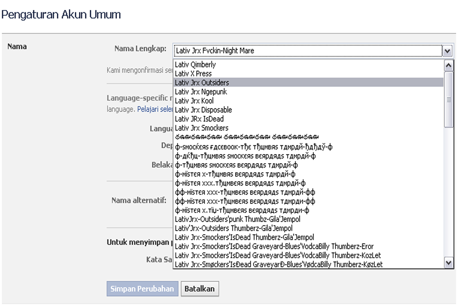Image resolution: width=458 pixels, height=305 pixels.
Task: Choose 'Lativ X Press' option
Action: (x=193, y=74)
